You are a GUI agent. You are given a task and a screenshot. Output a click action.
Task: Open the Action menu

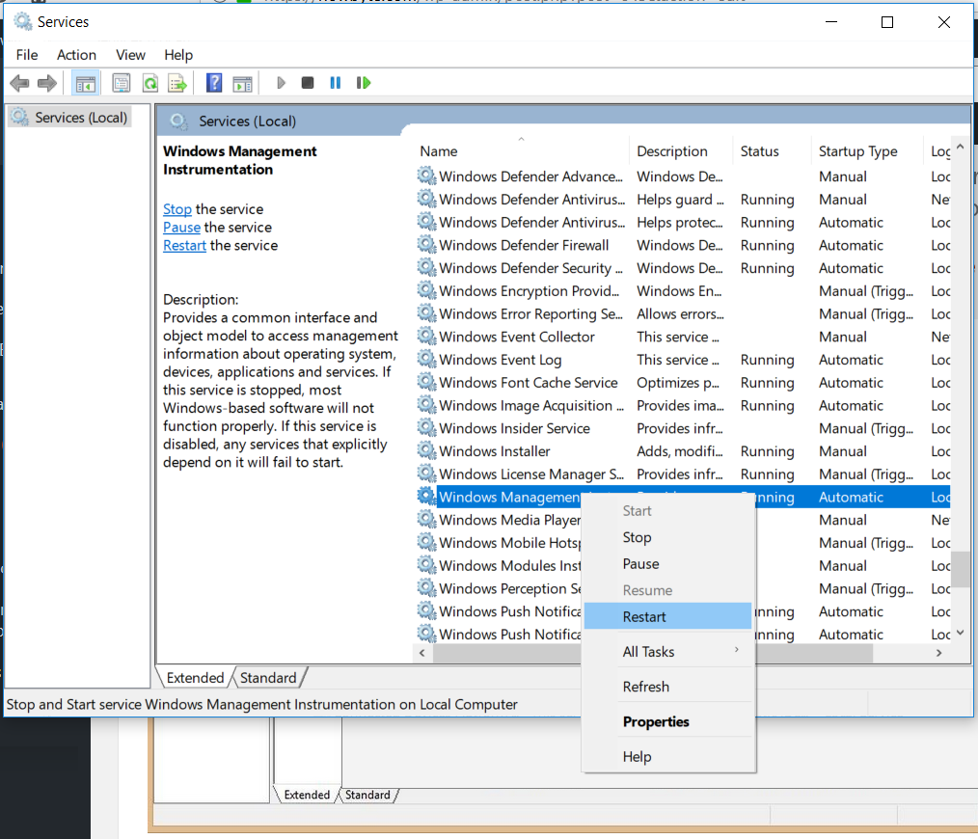coord(77,55)
